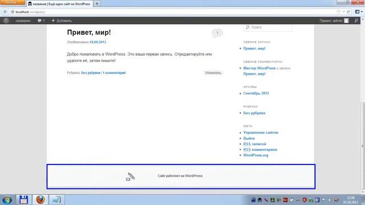Open the Windows Start menu
The width and height of the screenshot is (365, 205).
click(x=7, y=200)
